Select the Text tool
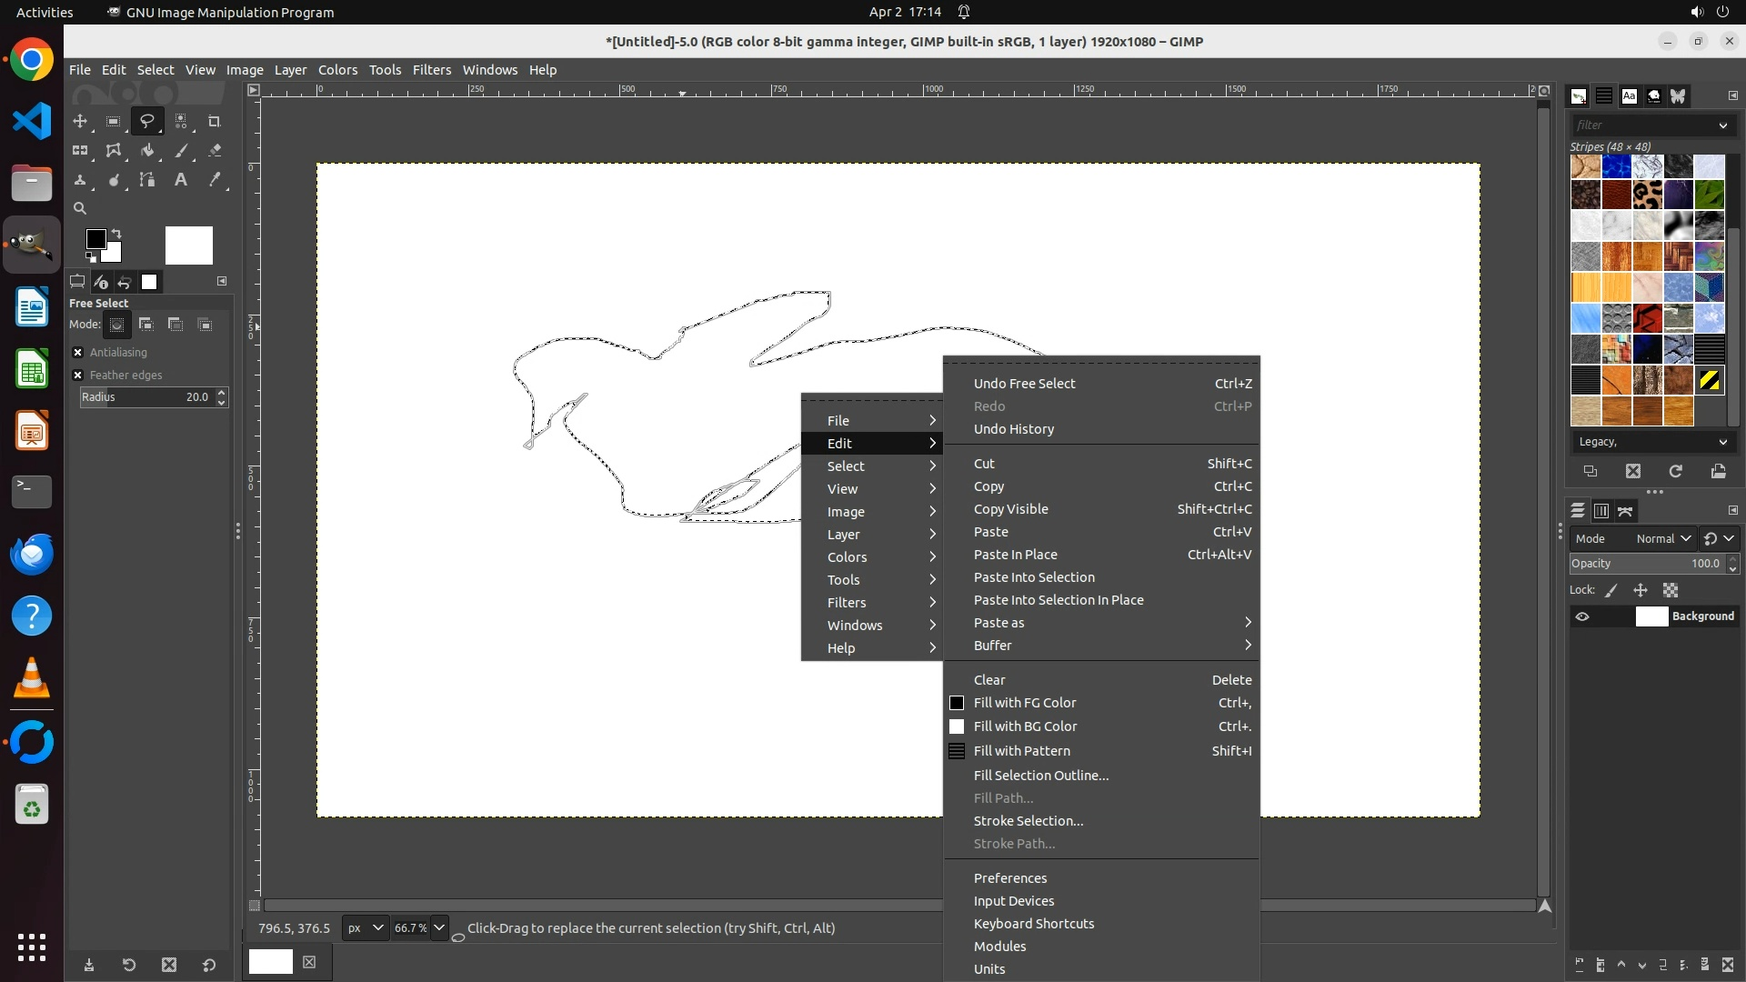The height and width of the screenshot is (982, 1746). 181,180
